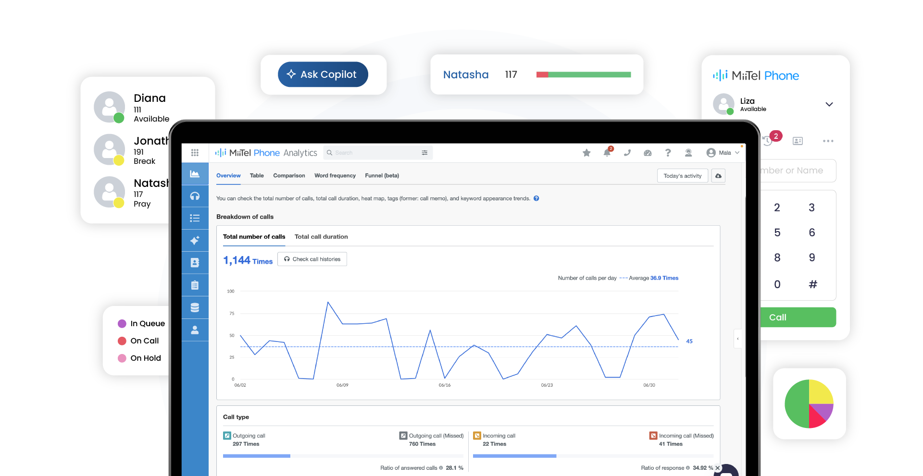Dial the 5 key on keypad

tap(777, 232)
